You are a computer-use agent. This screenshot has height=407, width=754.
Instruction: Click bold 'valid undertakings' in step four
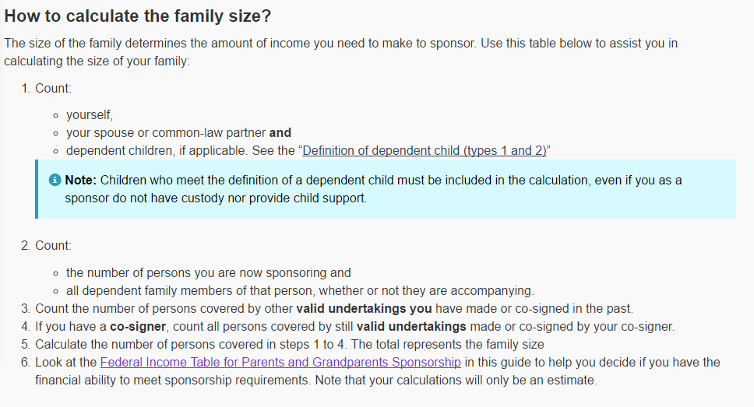pyautogui.click(x=411, y=326)
